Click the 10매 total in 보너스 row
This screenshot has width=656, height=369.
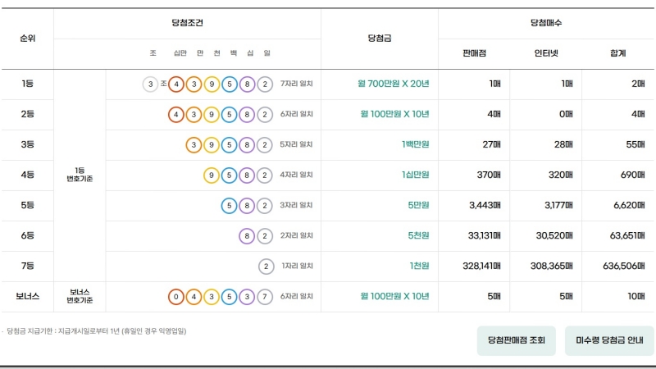click(636, 296)
